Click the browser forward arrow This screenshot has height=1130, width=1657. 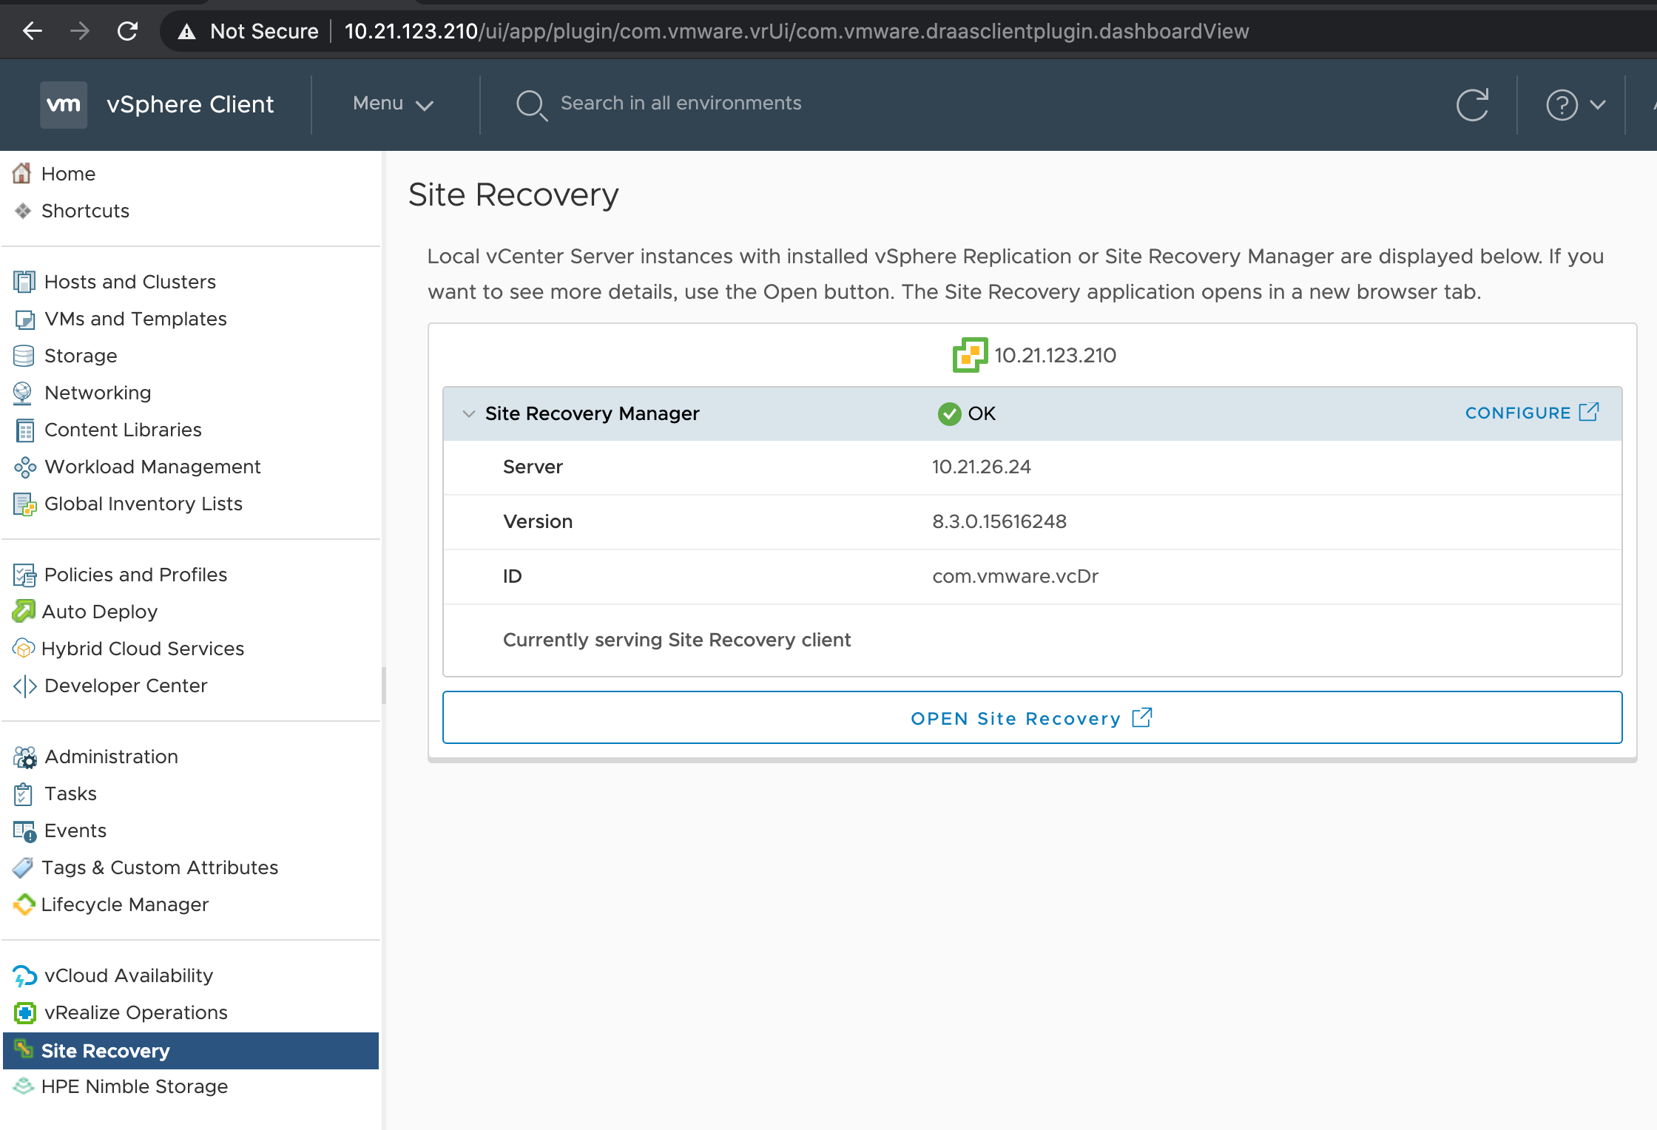[x=80, y=31]
